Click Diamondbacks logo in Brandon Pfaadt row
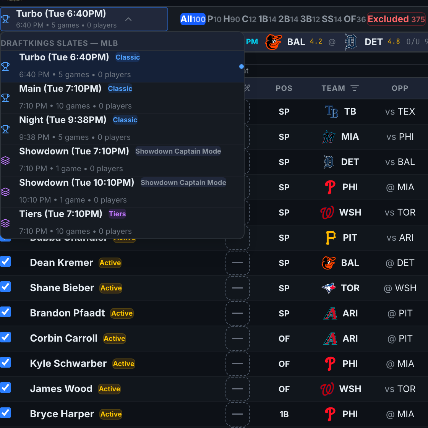 (x=330, y=313)
